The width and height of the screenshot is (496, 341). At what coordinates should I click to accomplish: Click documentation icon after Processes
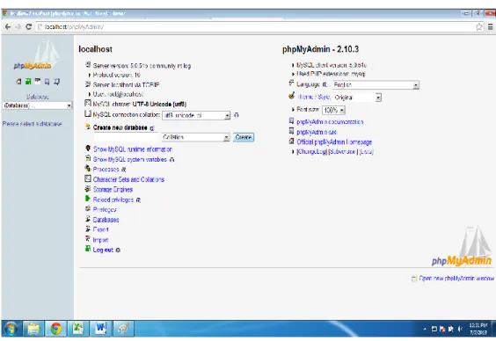(x=124, y=170)
